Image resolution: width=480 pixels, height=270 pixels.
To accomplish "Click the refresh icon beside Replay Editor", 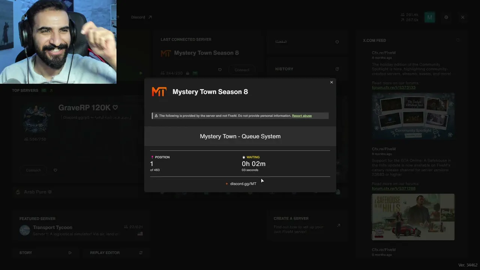I will 141,253.
